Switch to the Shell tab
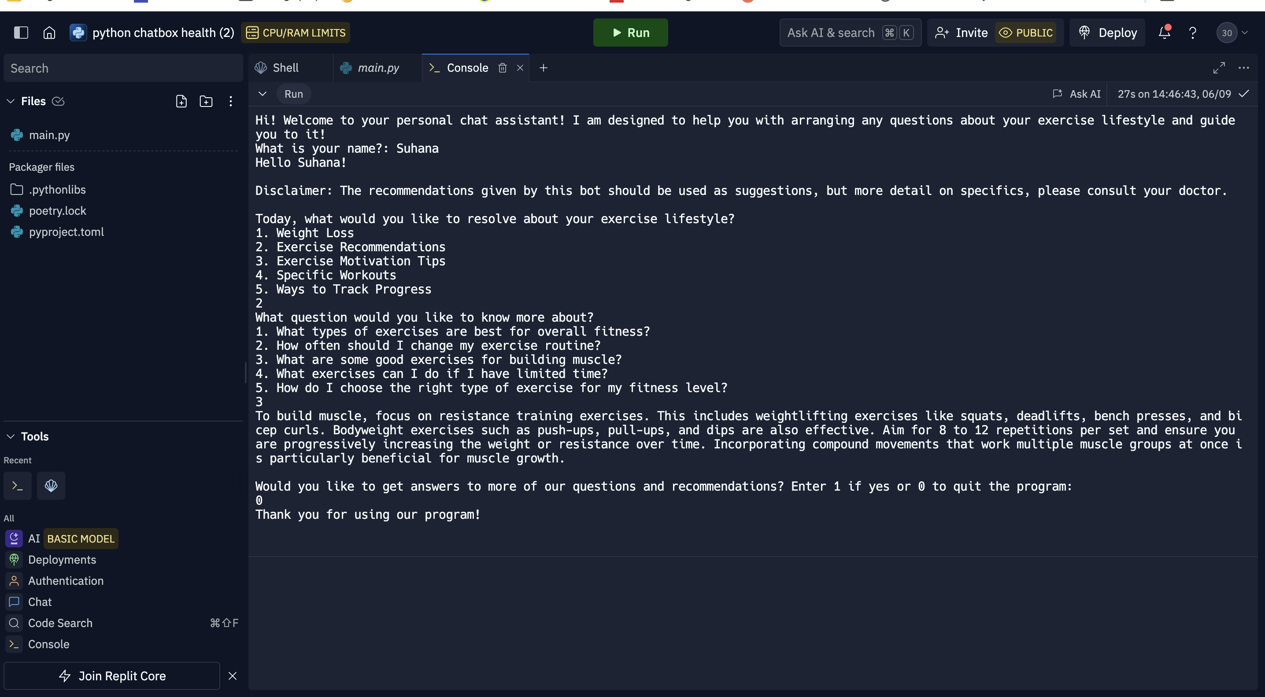1265x697 pixels. coord(285,68)
